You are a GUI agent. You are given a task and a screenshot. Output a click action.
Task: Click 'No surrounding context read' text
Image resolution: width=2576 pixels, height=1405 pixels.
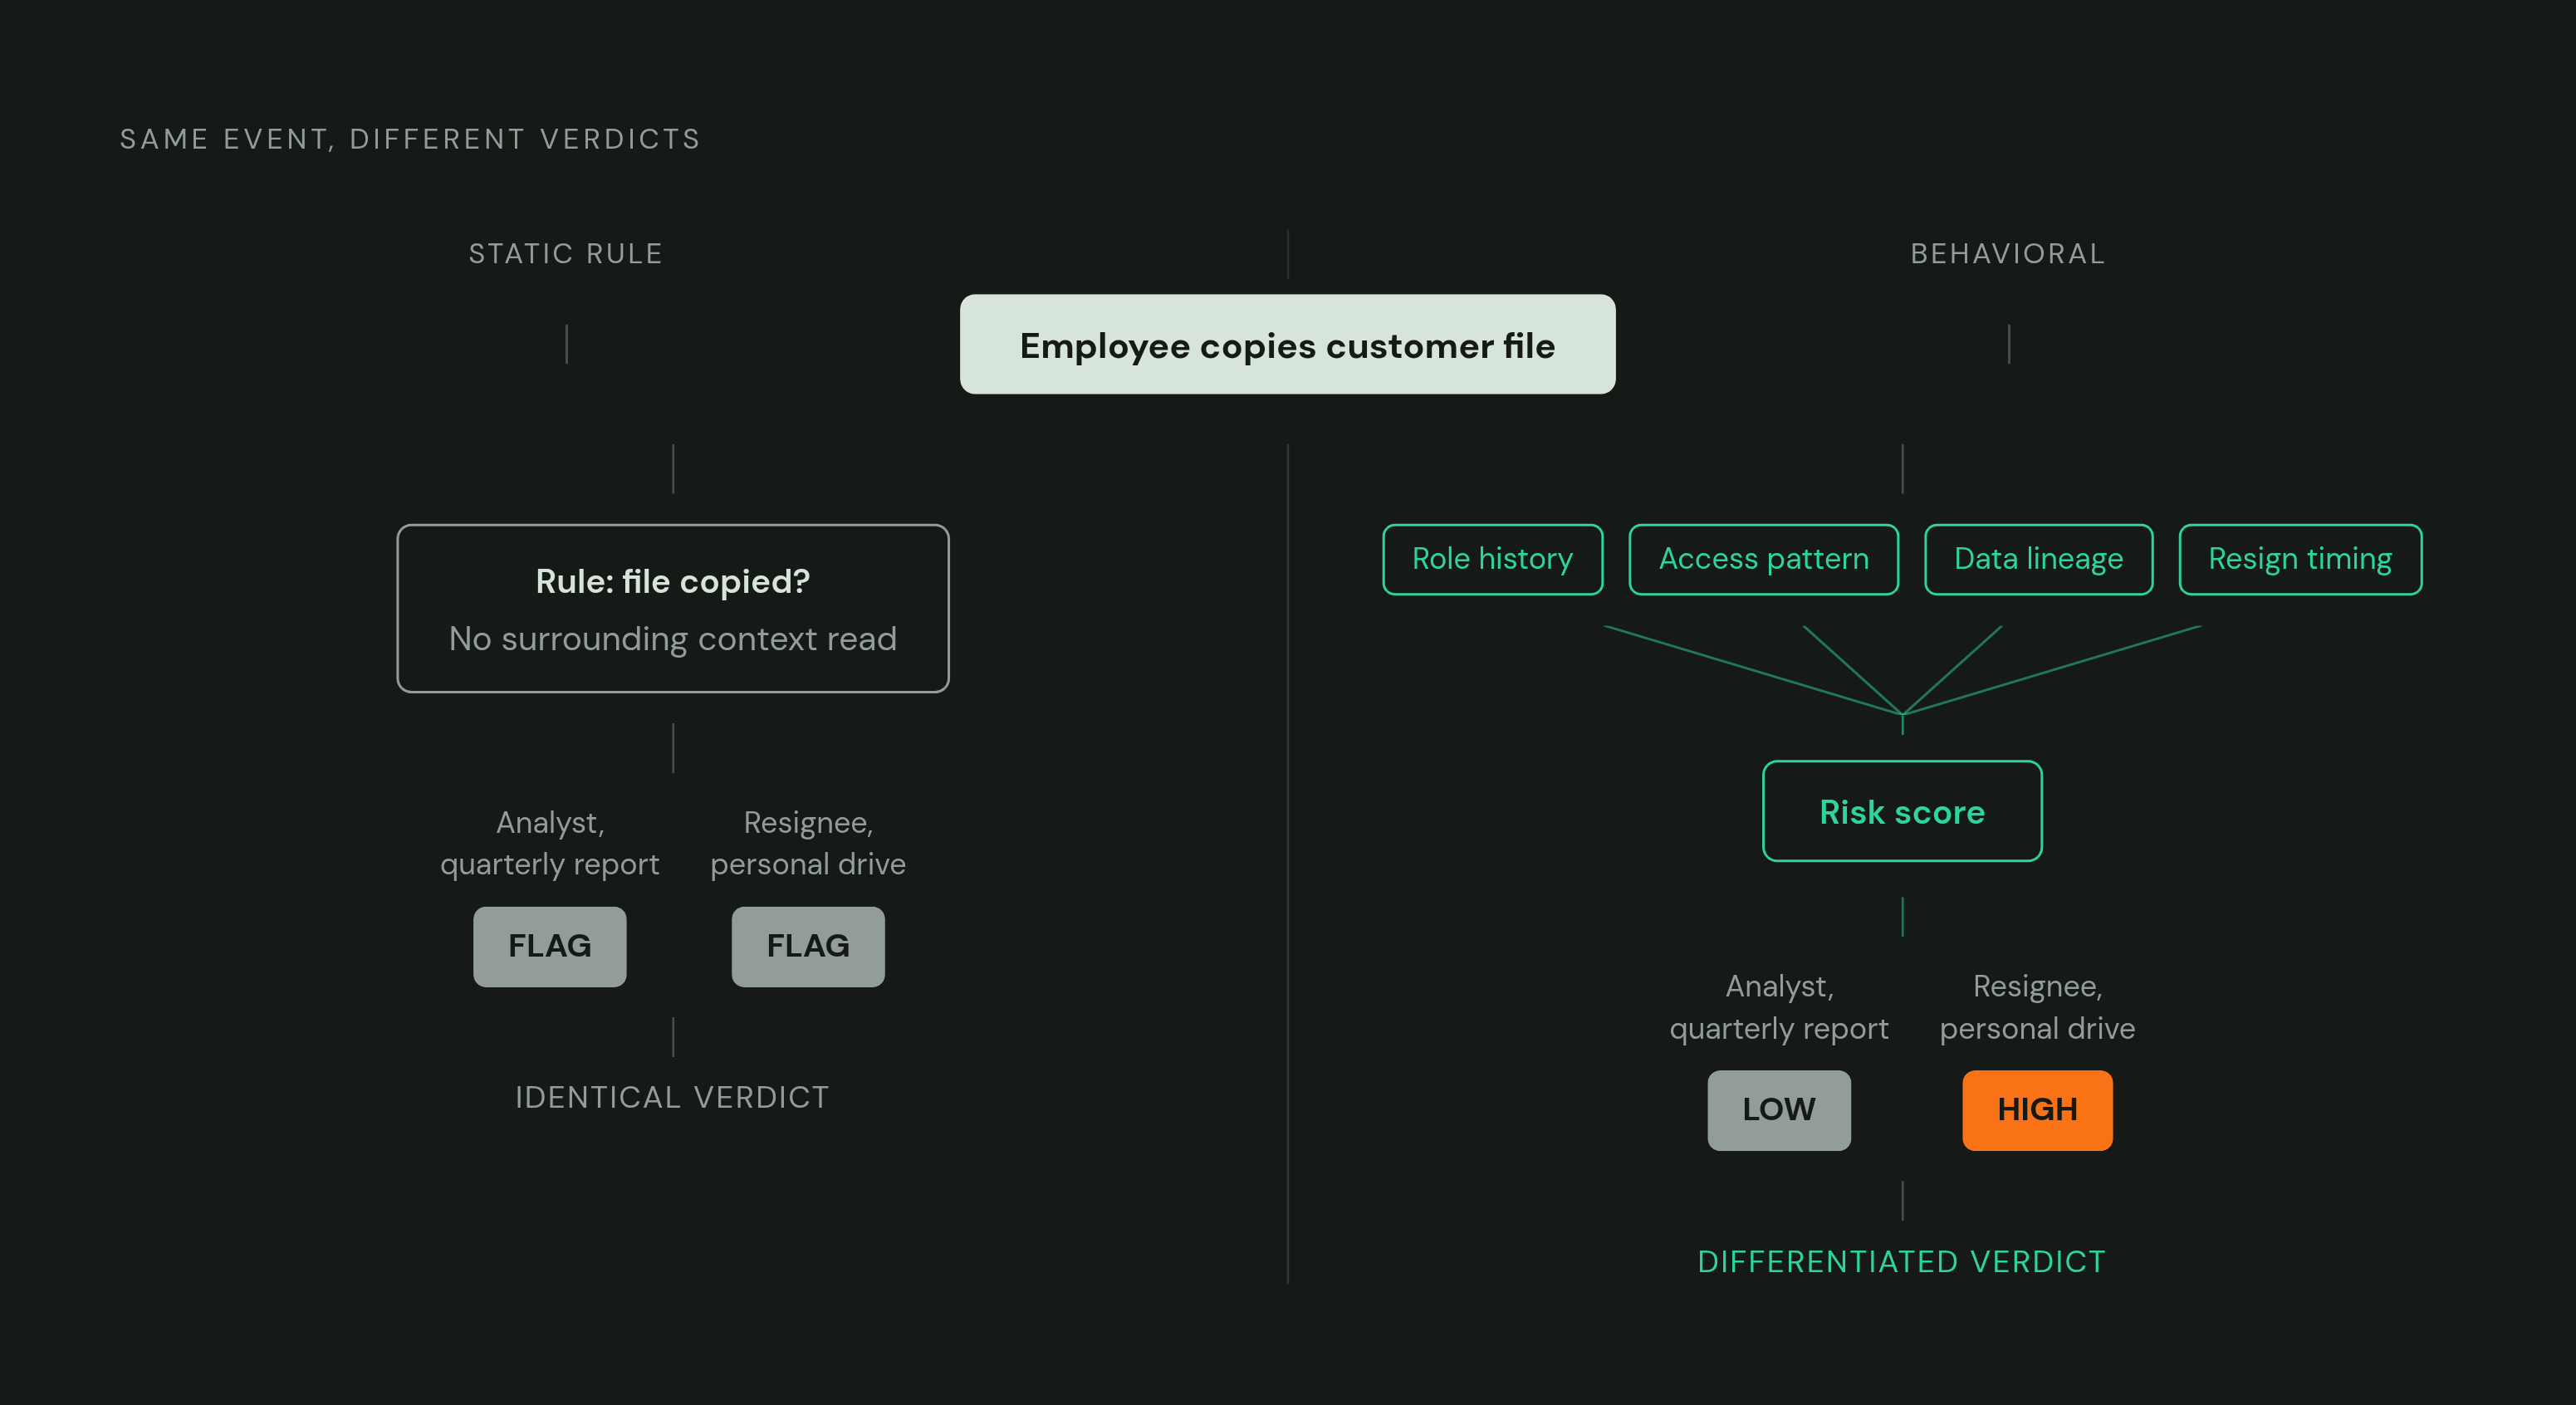coord(673,639)
